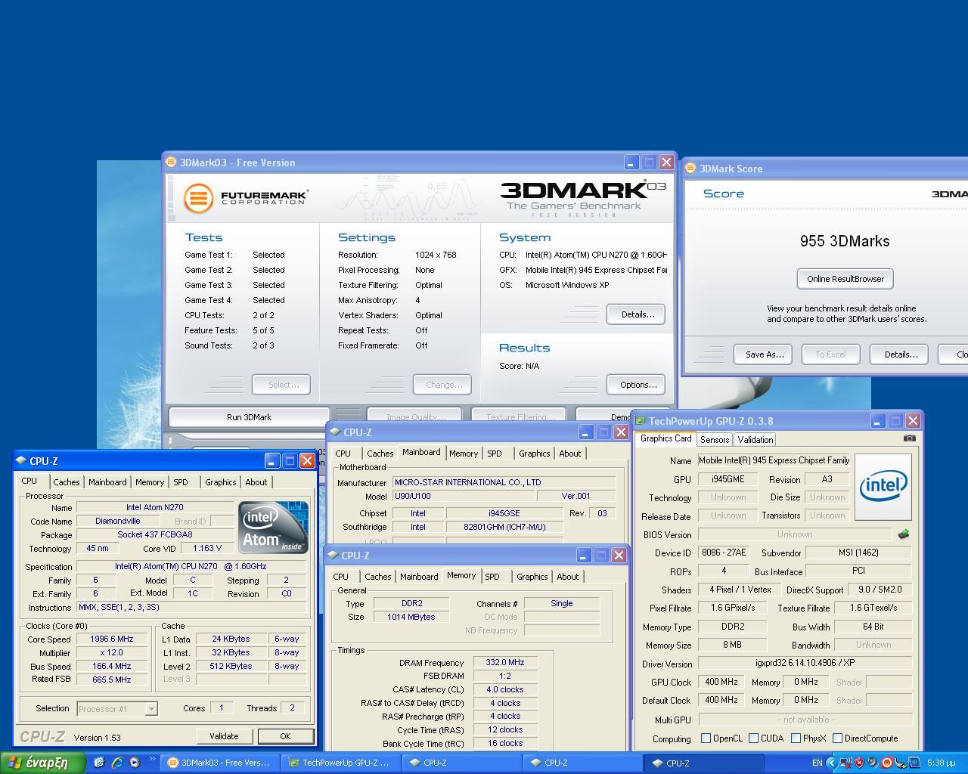Launch Windows Media Player from quick launch

click(135, 763)
